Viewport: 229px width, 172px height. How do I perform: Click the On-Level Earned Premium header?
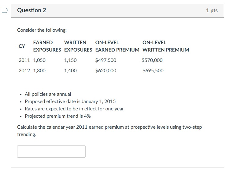[x=117, y=46]
